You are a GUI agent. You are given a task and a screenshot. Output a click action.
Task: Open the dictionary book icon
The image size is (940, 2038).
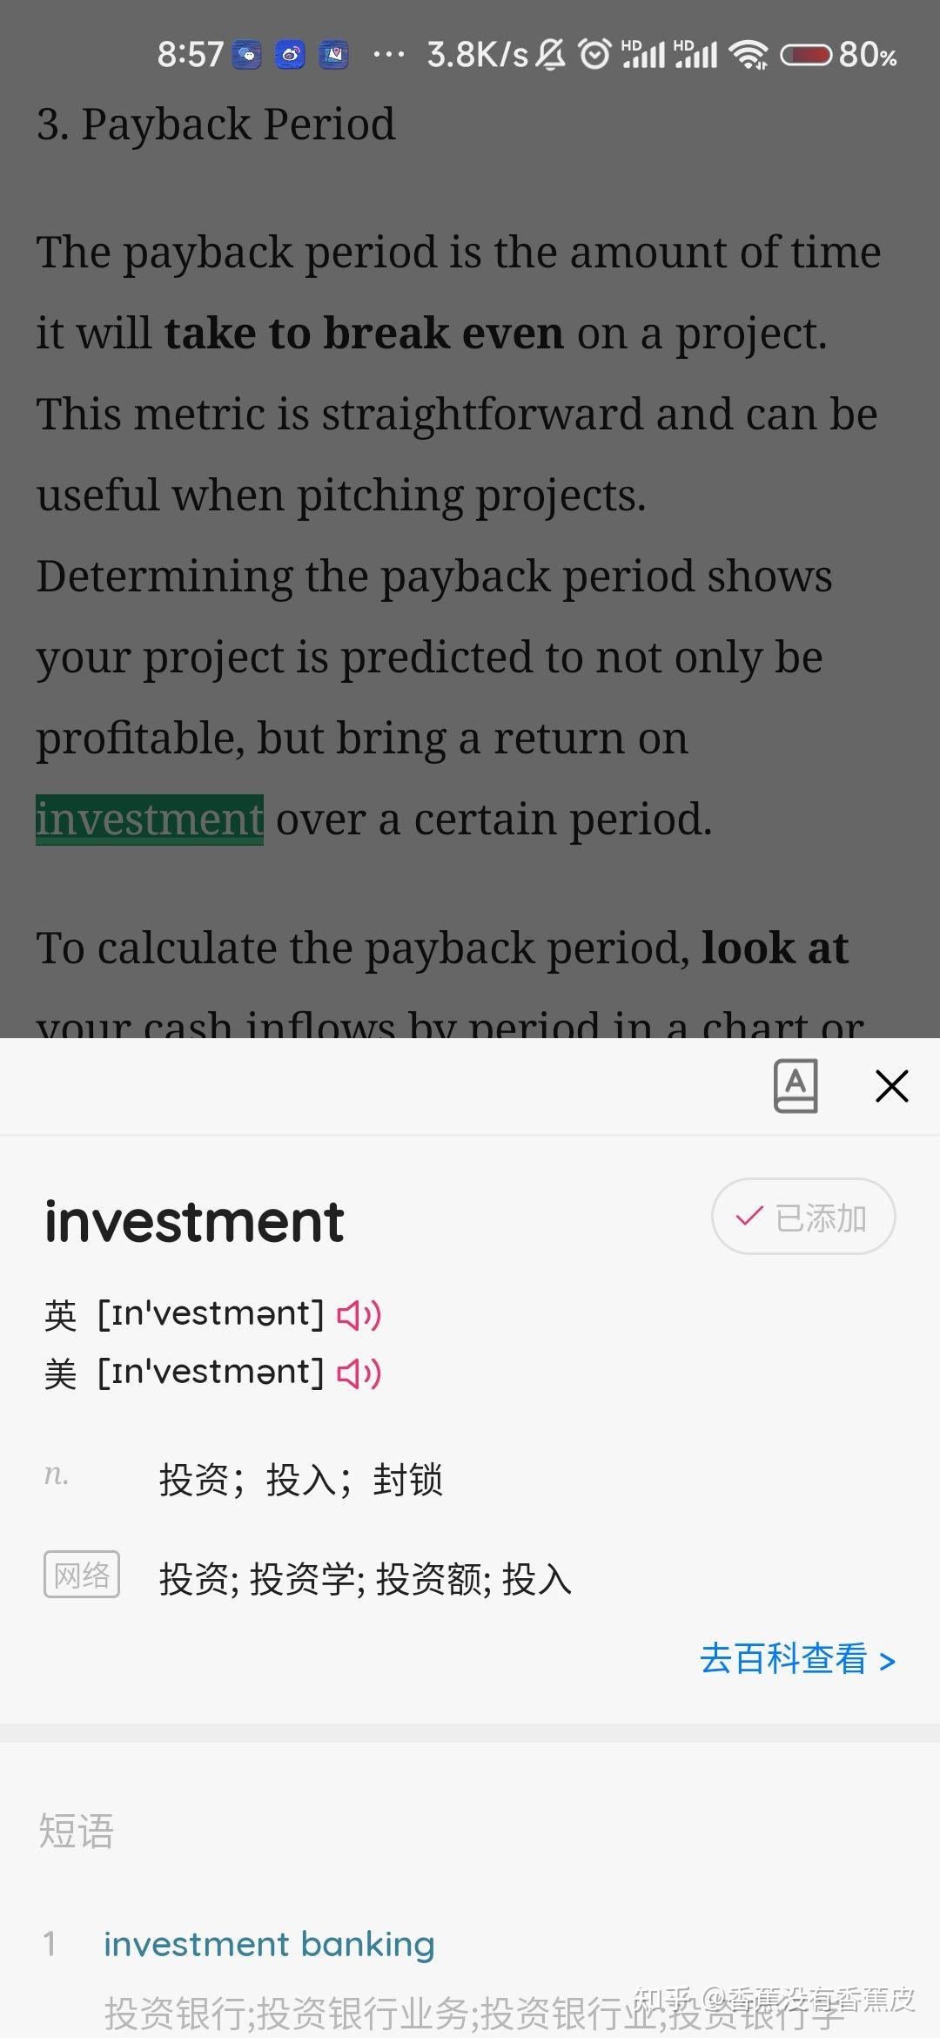click(x=796, y=1086)
